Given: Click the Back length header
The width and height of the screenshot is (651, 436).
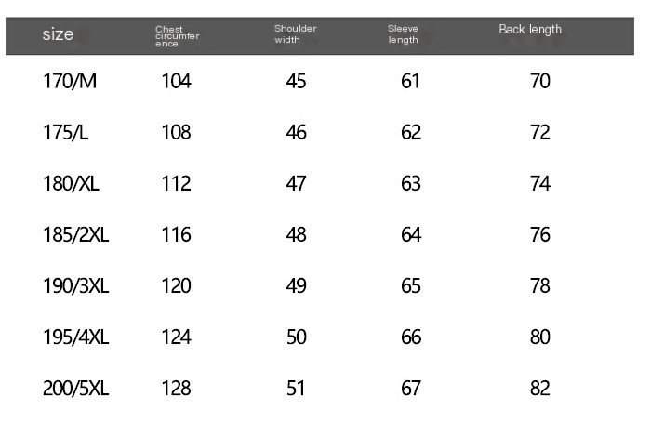Looking at the screenshot, I should (x=530, y=30).
